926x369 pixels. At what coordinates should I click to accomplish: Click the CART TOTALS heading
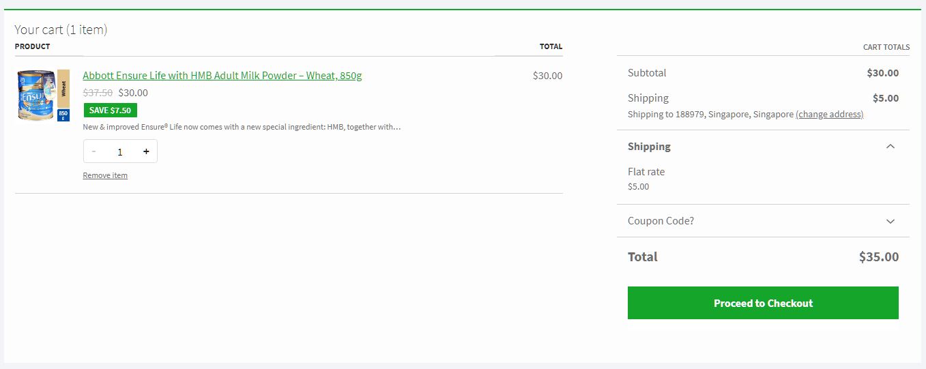tap(886, 47)
